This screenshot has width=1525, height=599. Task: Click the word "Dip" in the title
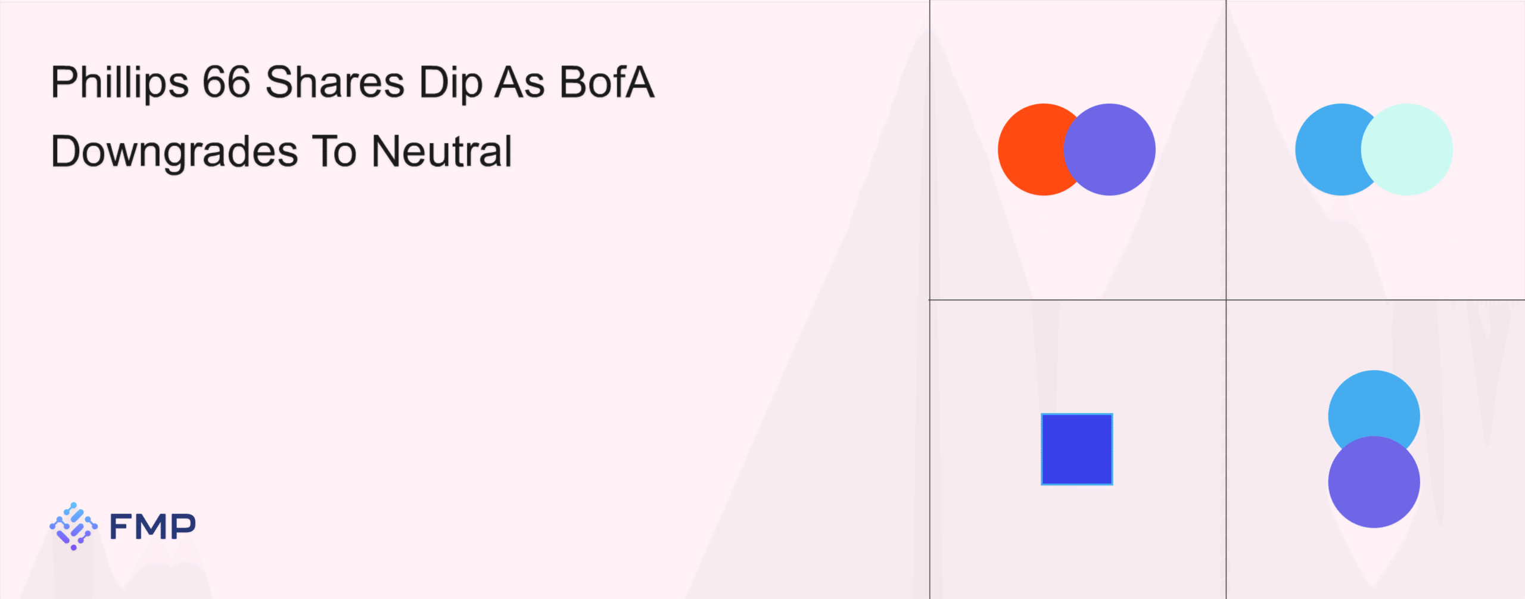(450, 83)
